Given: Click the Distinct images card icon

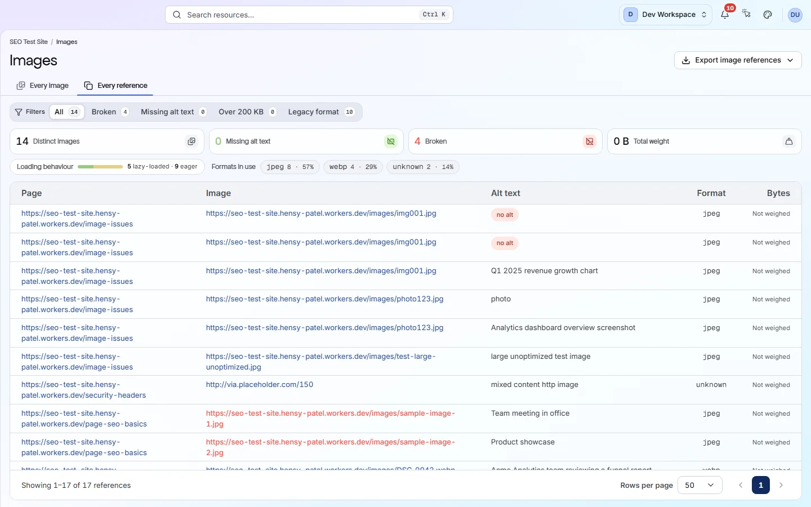Looking at the screenshot, I should tap(191, 141).
